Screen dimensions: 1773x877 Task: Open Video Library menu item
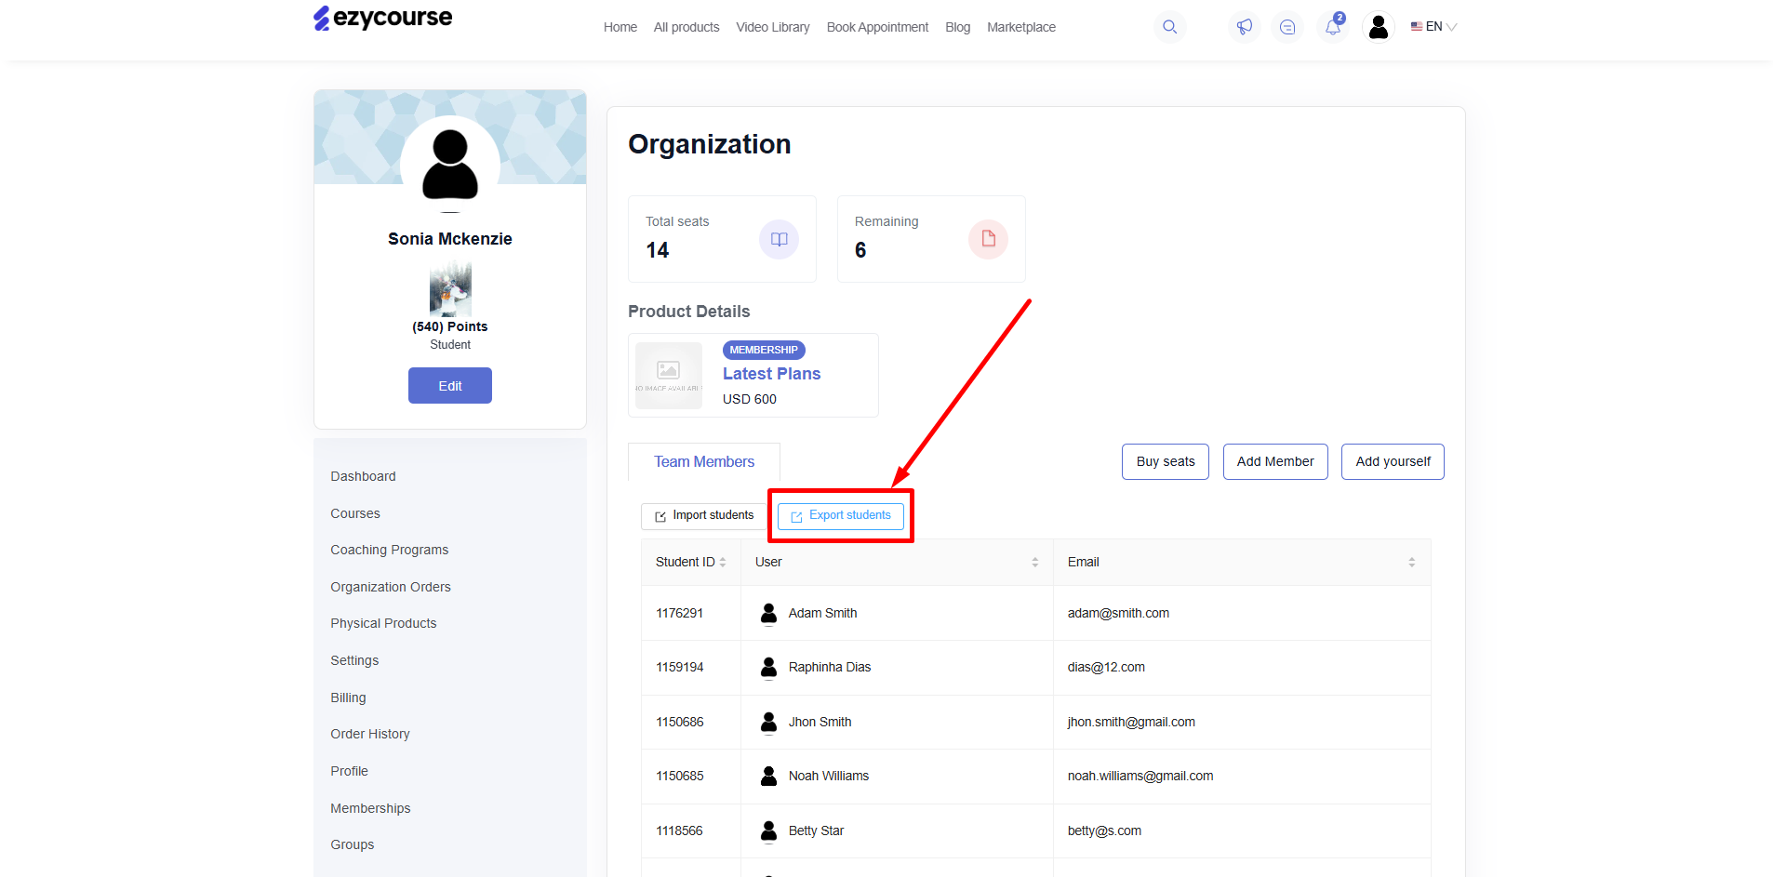click(x=773, y=27)
